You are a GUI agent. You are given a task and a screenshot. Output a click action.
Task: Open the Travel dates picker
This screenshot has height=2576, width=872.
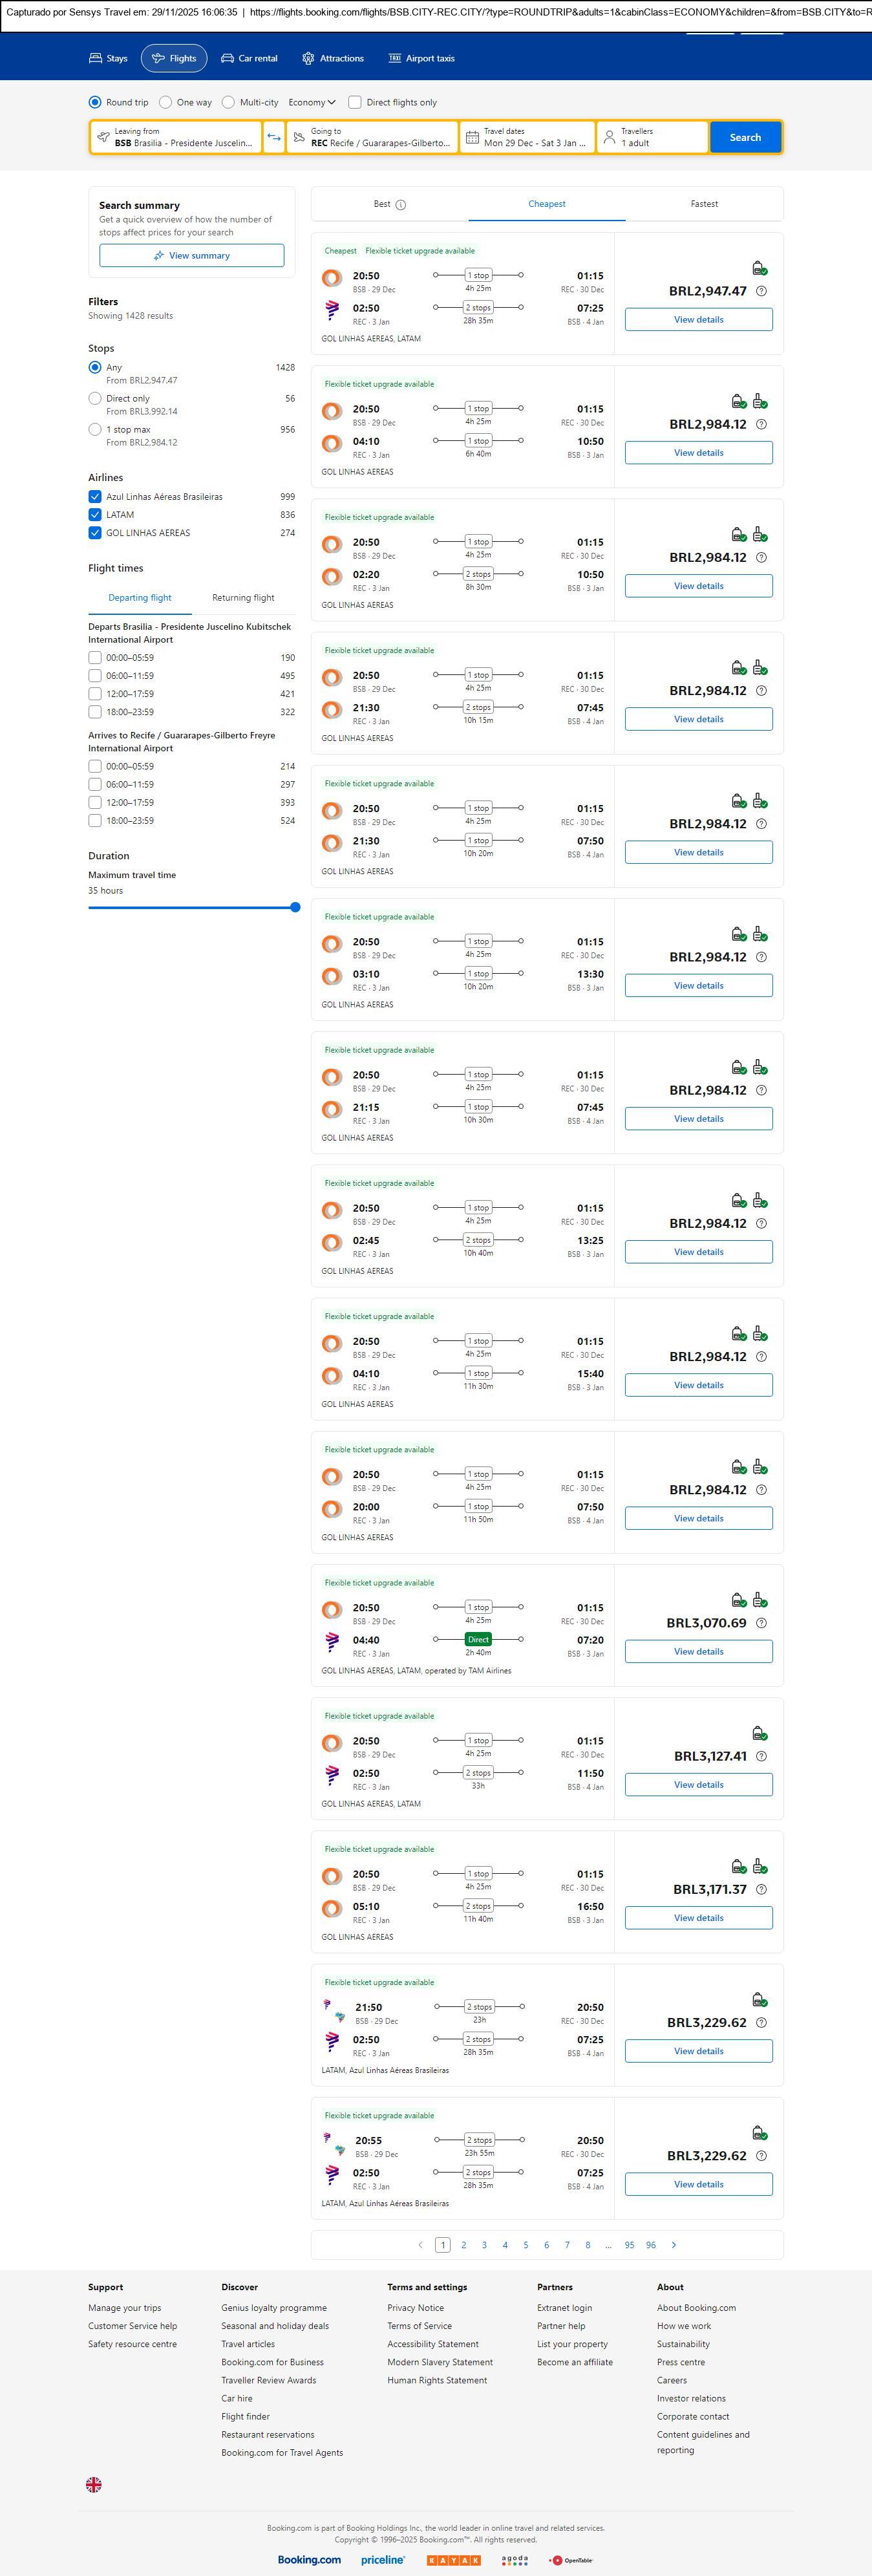tap(527, 137)
